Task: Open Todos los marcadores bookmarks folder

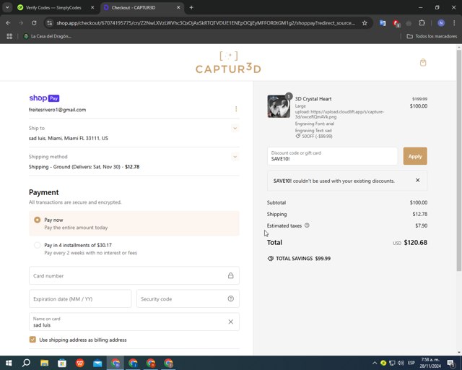Action: (432, 36)
